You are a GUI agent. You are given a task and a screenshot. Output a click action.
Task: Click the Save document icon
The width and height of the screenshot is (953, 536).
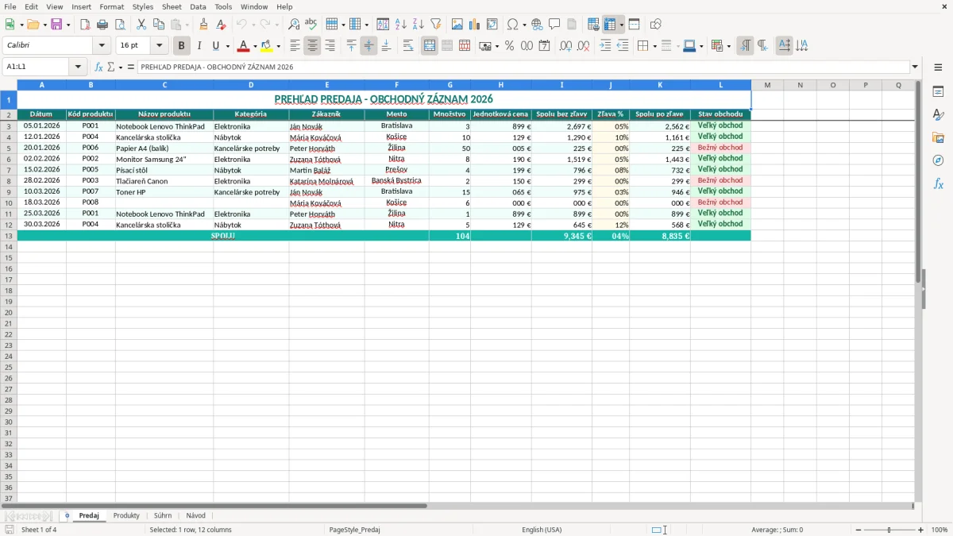point(56,25)
